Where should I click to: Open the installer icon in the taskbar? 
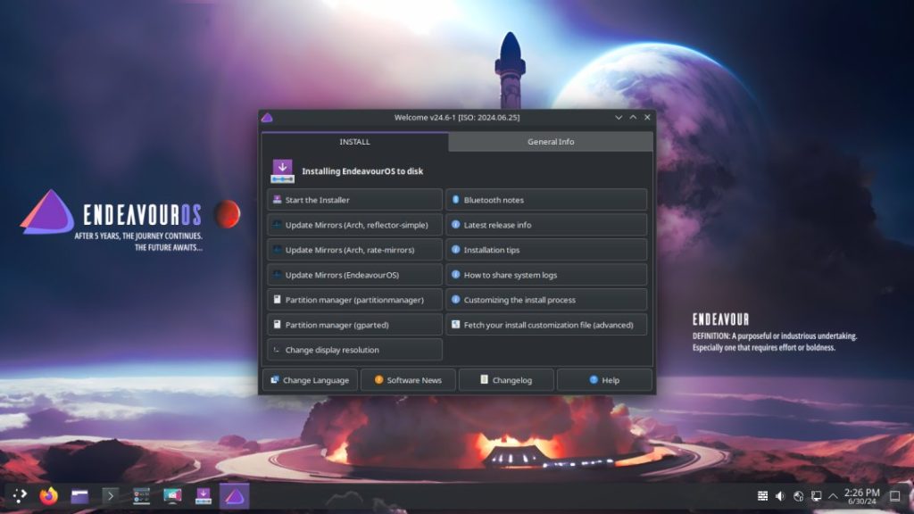204,495
